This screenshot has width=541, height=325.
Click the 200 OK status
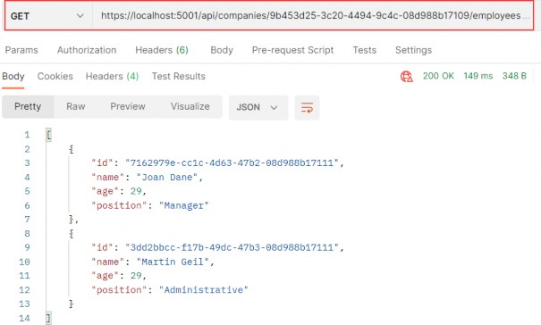(438, 76)
